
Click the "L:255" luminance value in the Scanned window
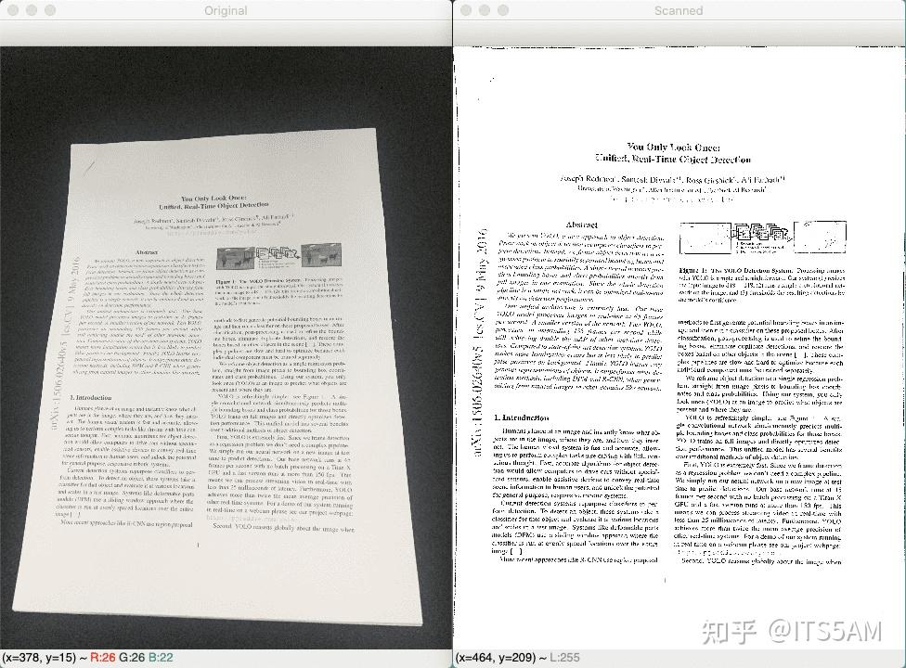point(564,658)
